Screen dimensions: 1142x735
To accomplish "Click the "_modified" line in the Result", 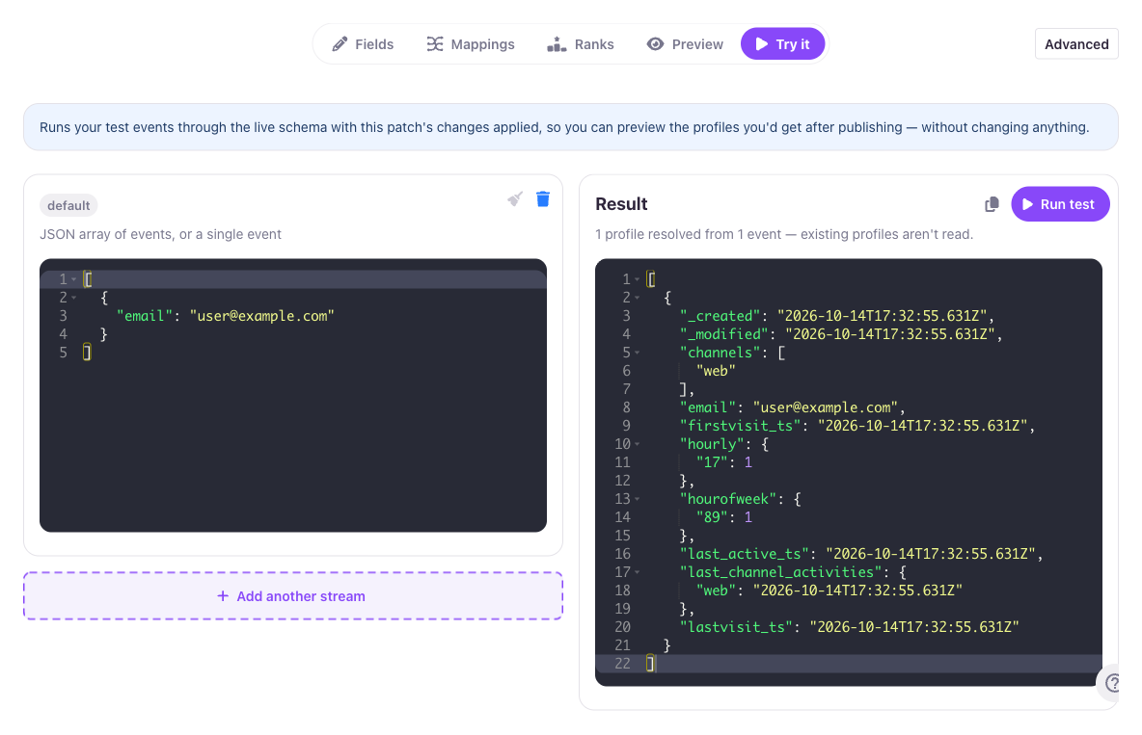I will click(x=840, y=334).
